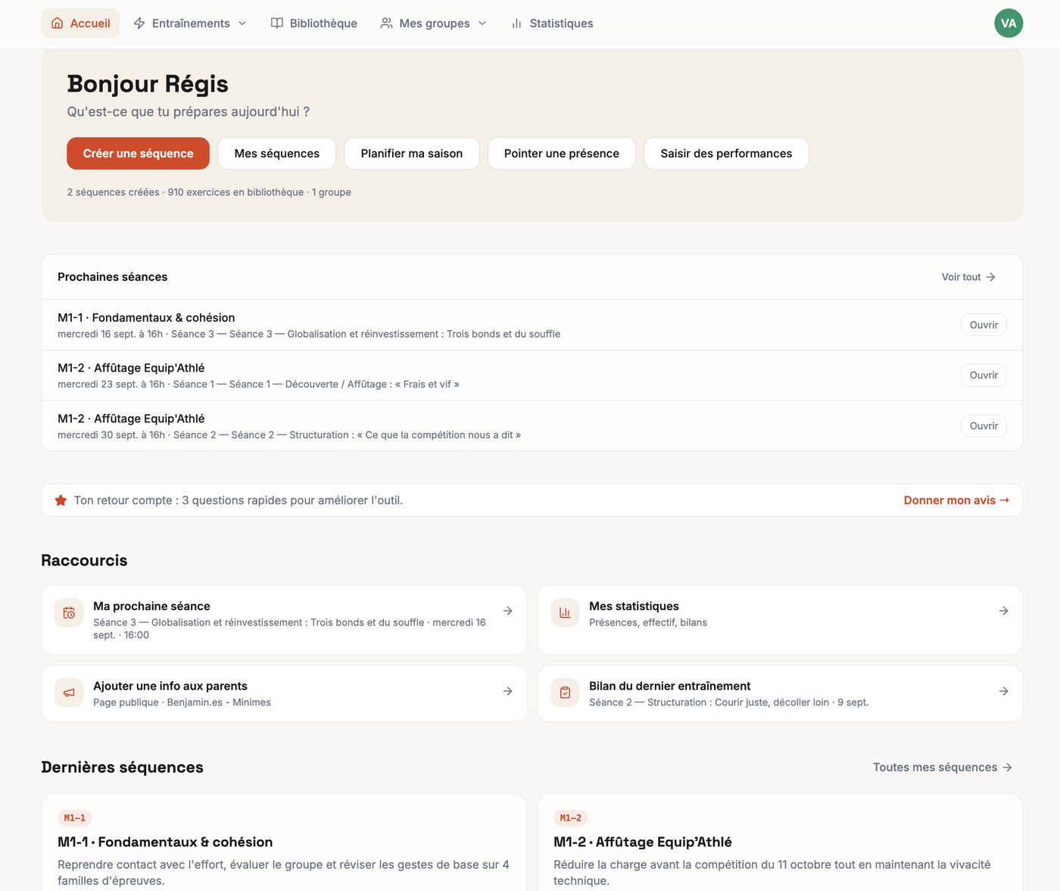Click Saisir des performances
The image size is (1060, 891).
click(726, 154)
